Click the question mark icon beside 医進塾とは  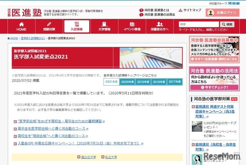tap(141, 10)
